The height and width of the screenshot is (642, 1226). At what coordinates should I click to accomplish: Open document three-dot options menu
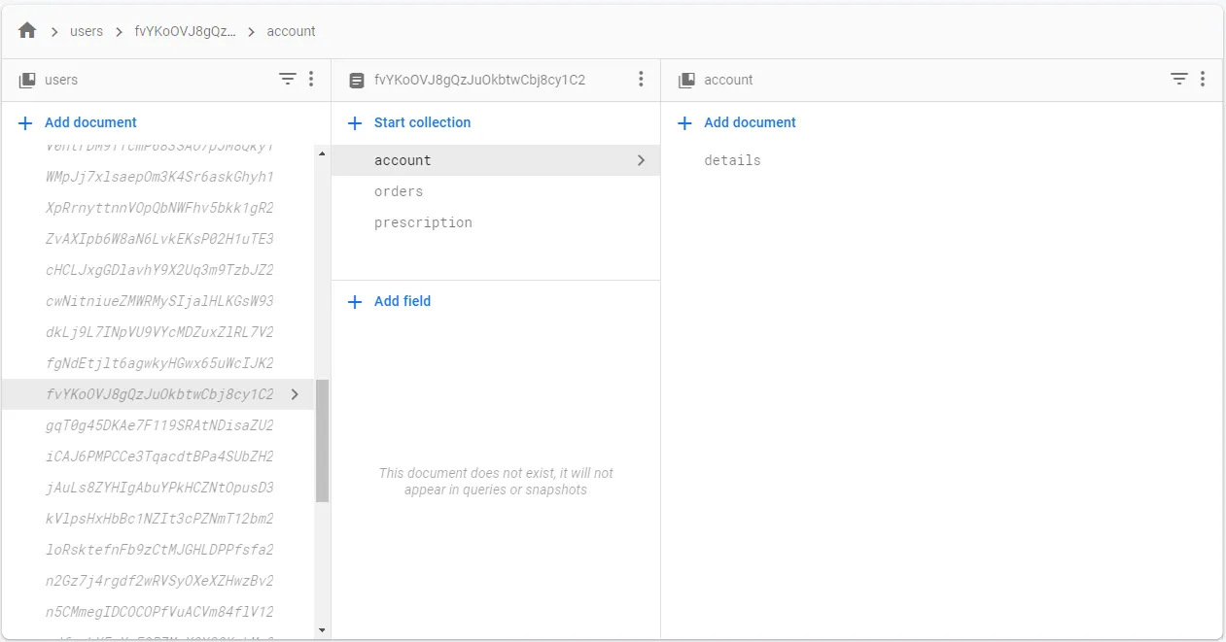coord(641,80)
